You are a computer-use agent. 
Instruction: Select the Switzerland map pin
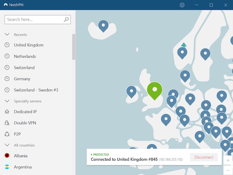point(185,120)
